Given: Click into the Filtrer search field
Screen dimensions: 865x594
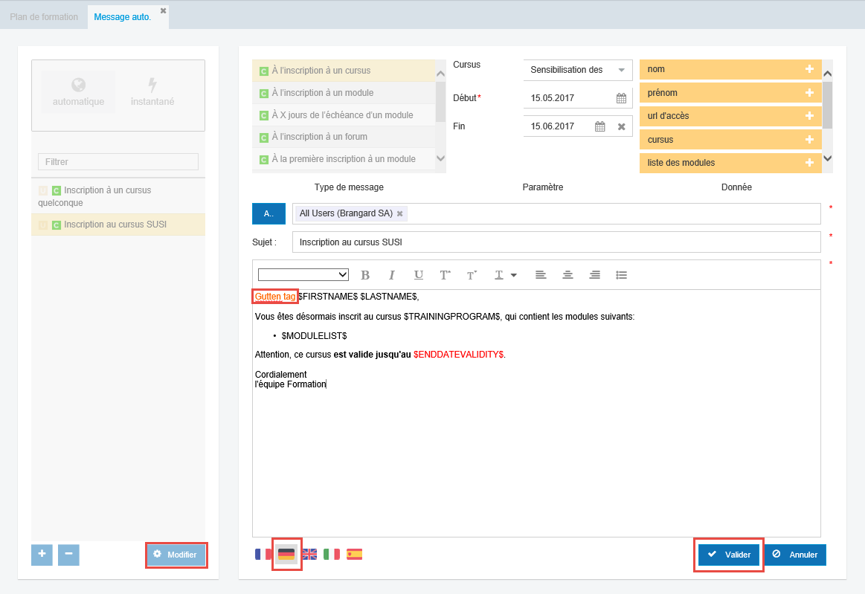Looking at the screenshot, I should pyautogui.click(x=118, y=161).
